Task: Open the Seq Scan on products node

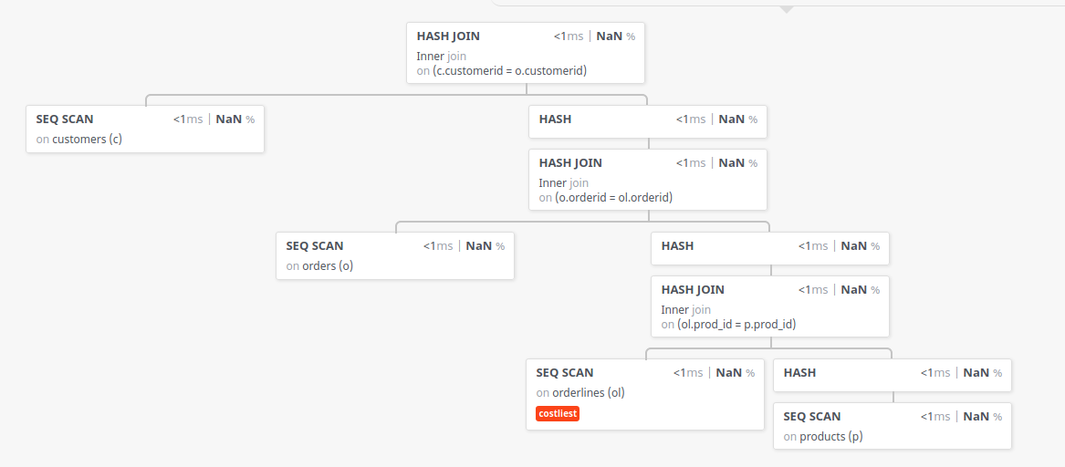Action: (x=812, y=417)
